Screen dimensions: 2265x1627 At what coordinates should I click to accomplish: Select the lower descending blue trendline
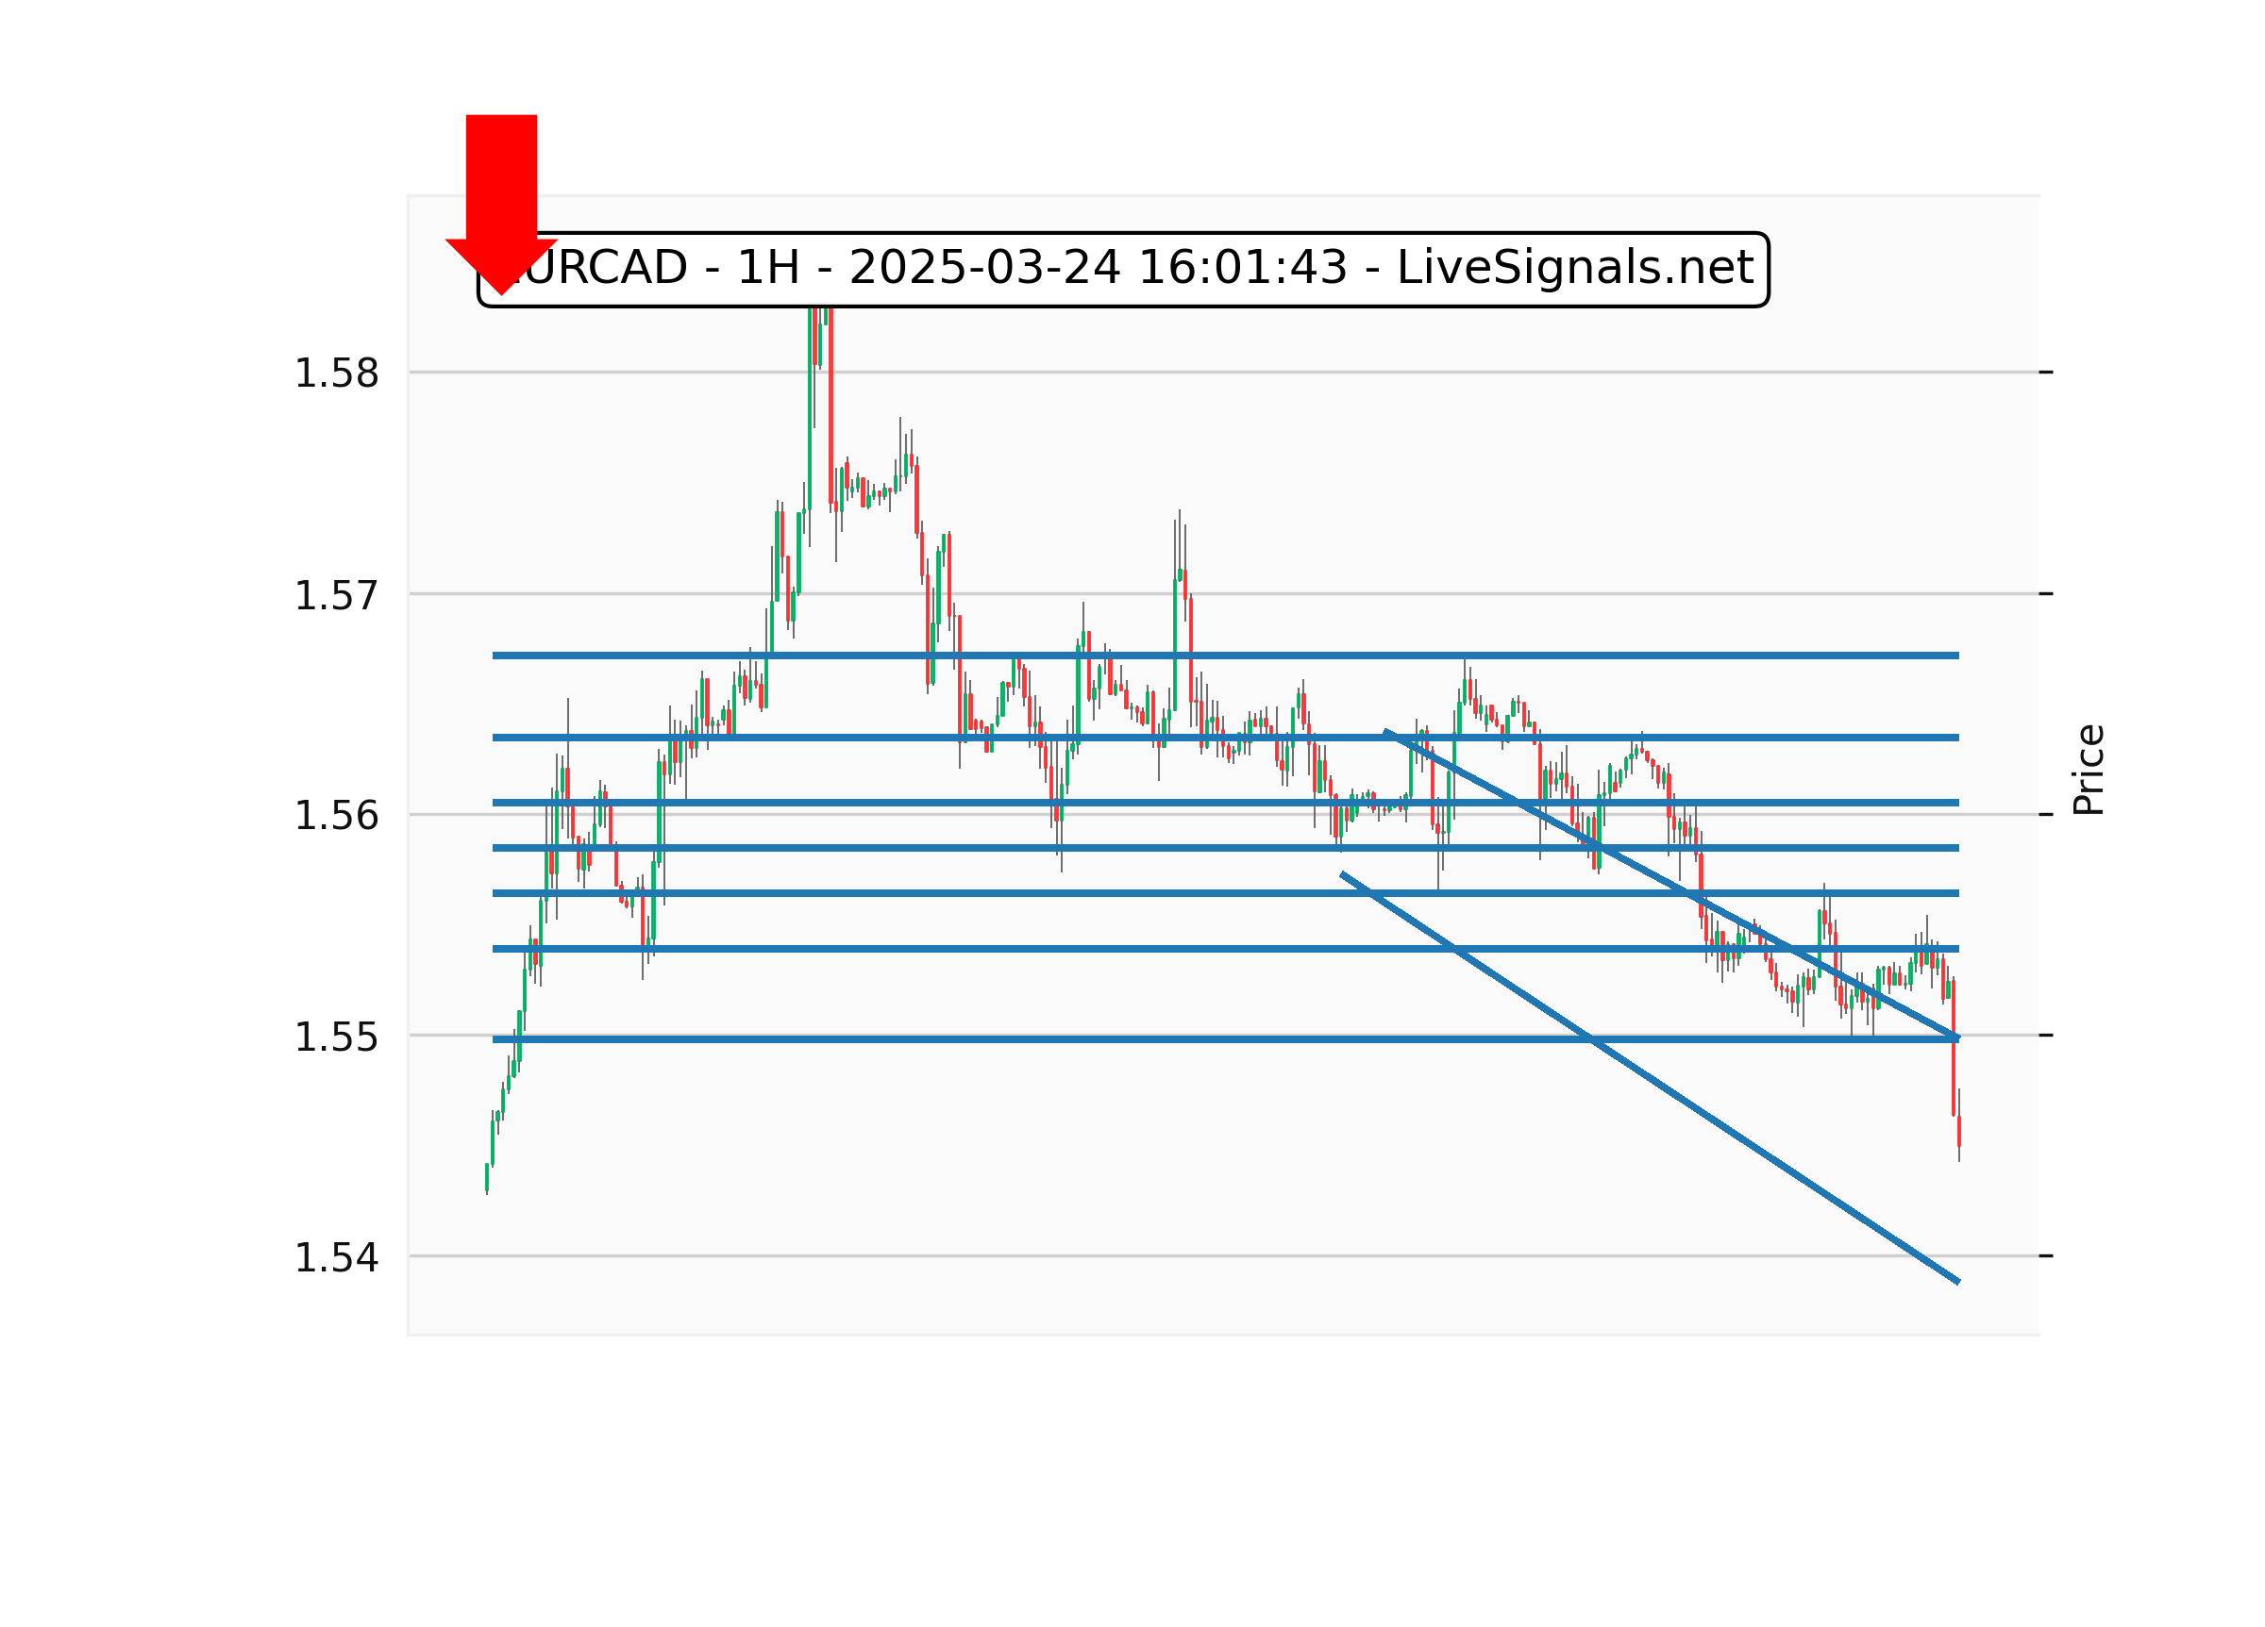[x=1648, y=1078]
